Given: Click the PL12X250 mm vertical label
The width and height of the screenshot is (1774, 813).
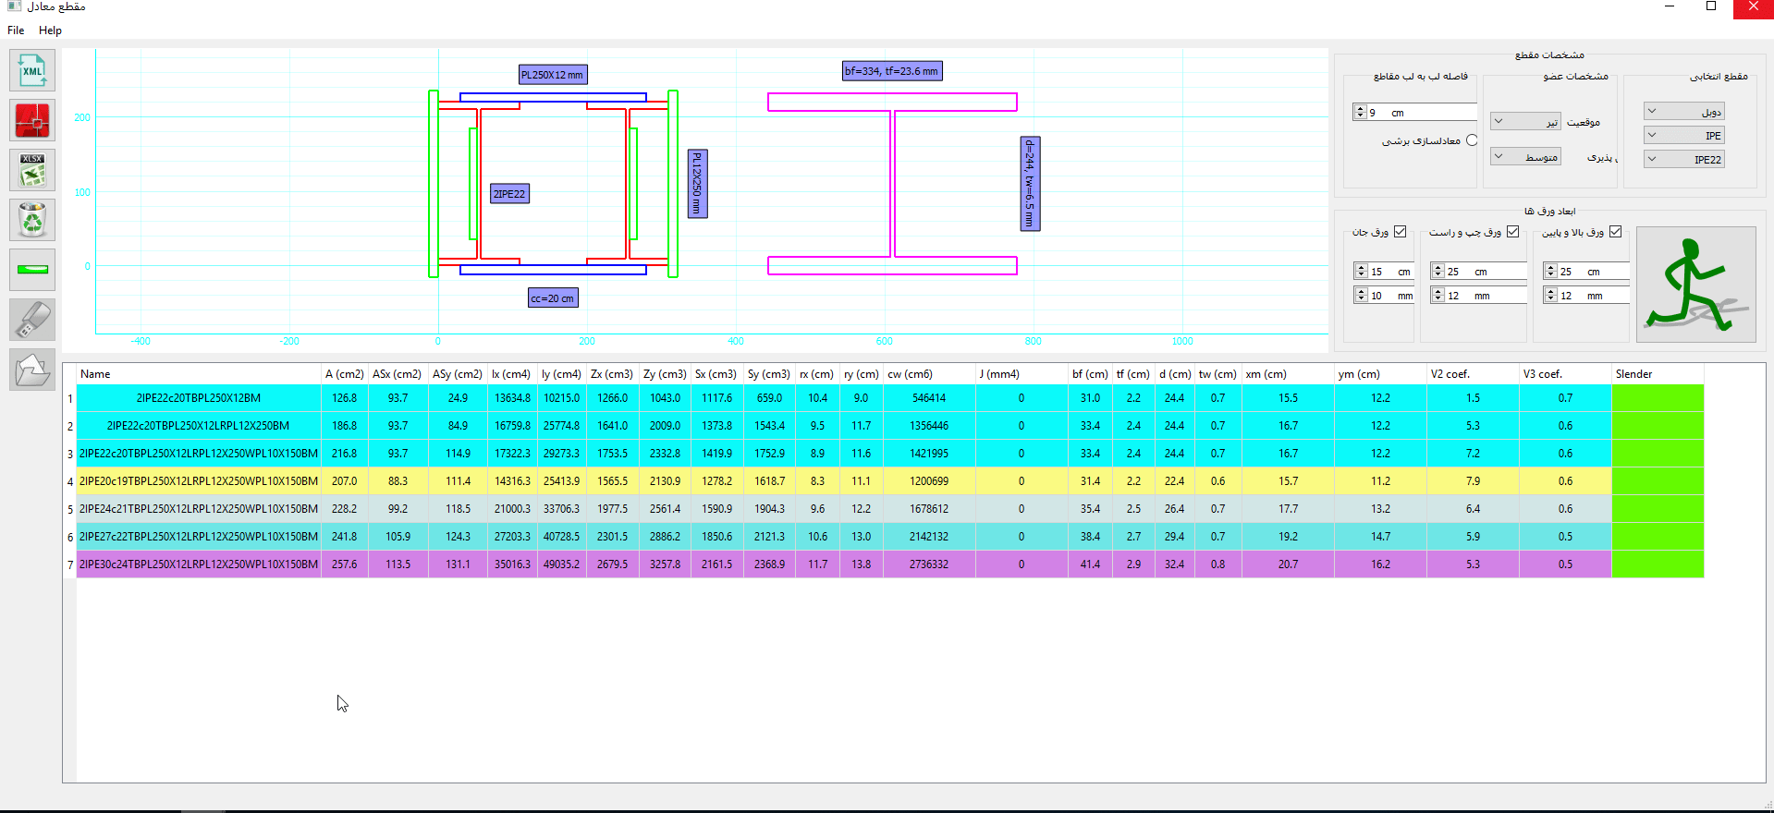Looking at the screenshot, I should [x=698, y=184].
